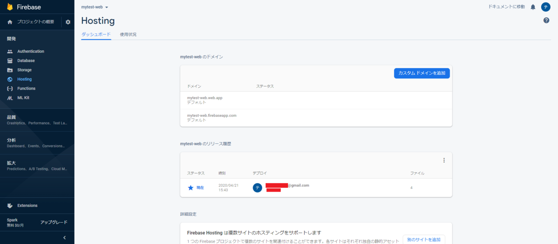Expand the 分析 section
558x244 pixels.
pyautogui.click(x=37, y=143)
